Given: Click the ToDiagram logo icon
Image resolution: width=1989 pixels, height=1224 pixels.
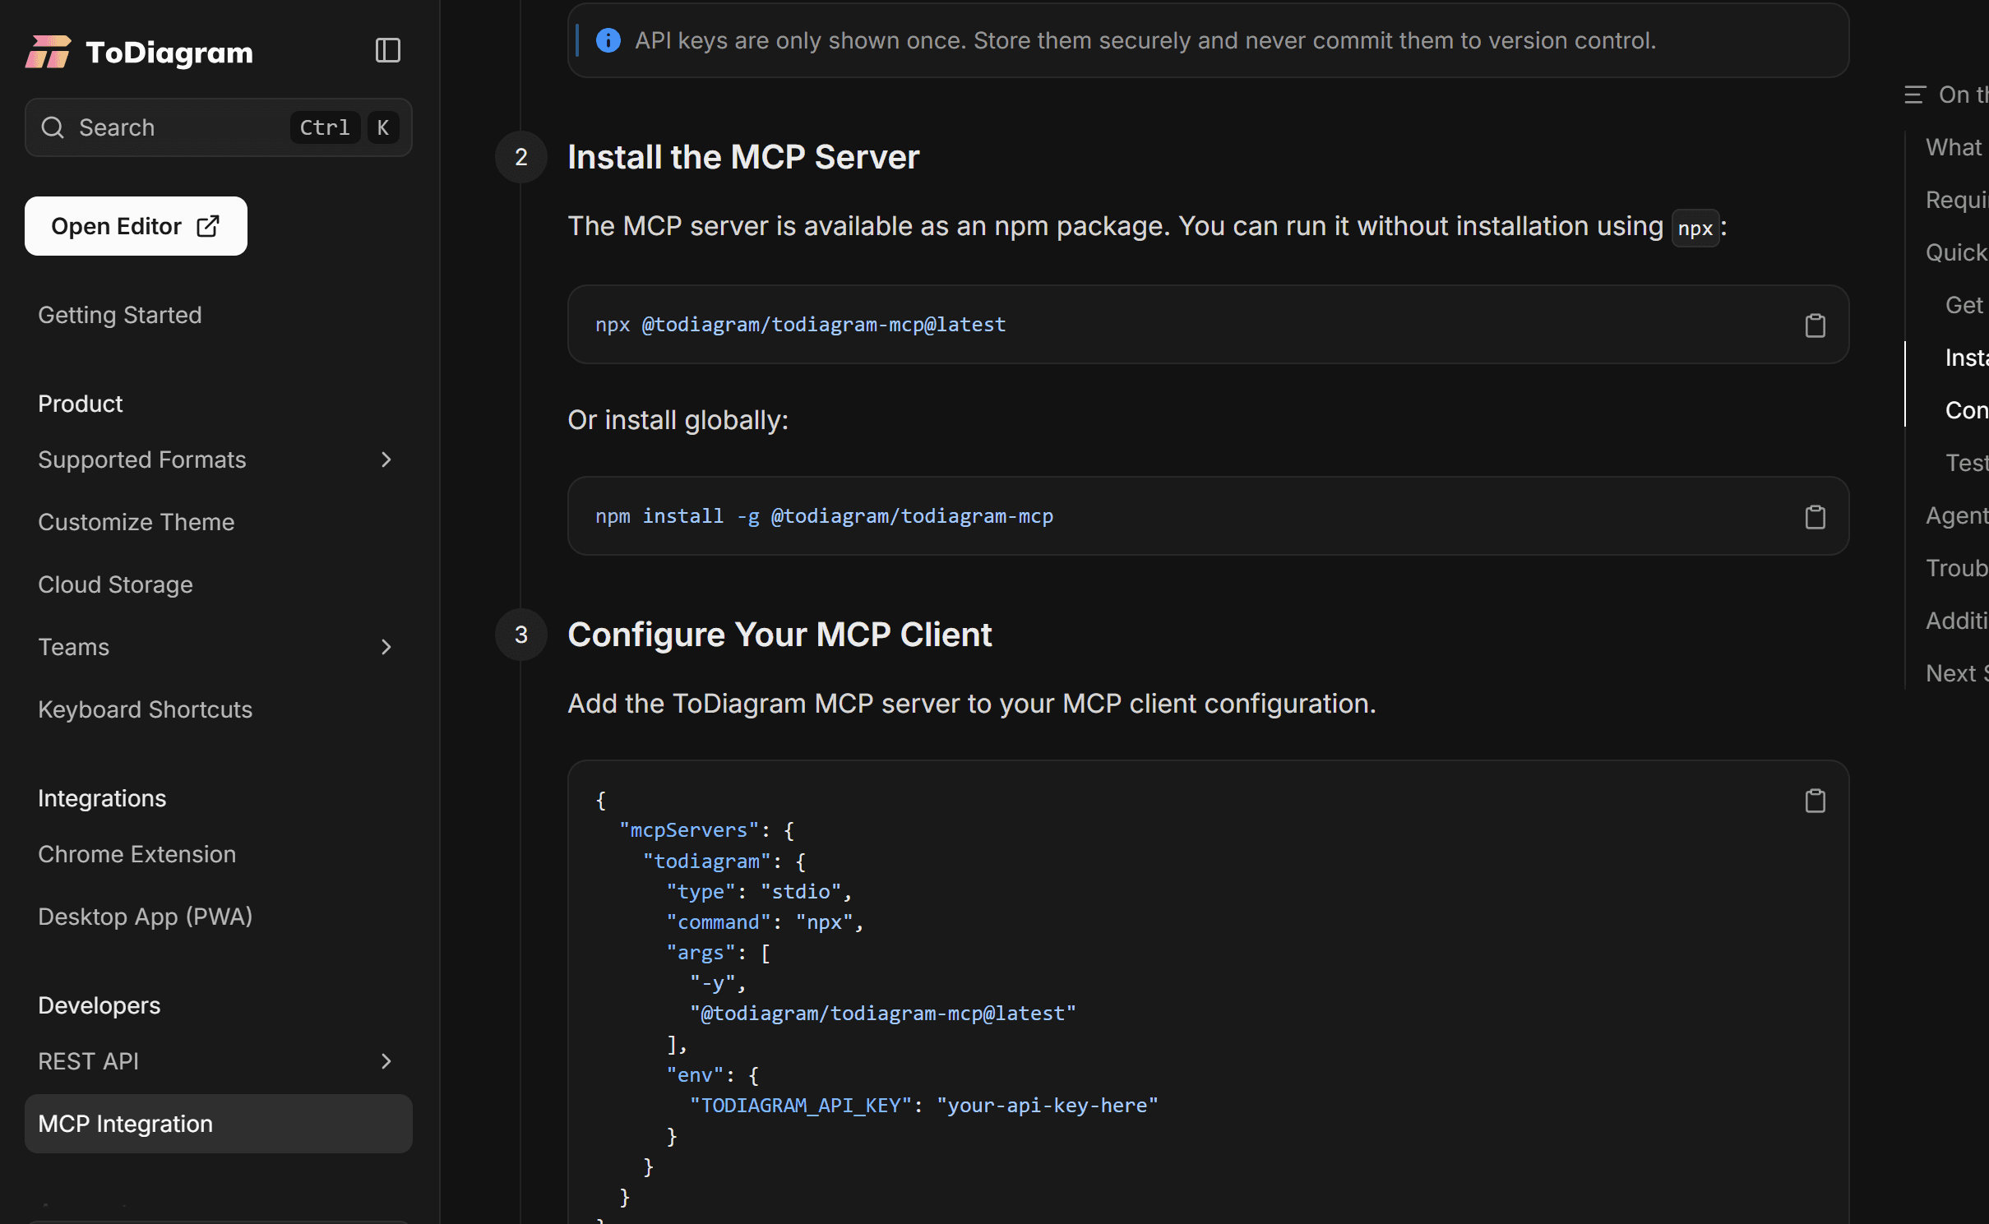Looking at the screenshot, I should 48,52.
